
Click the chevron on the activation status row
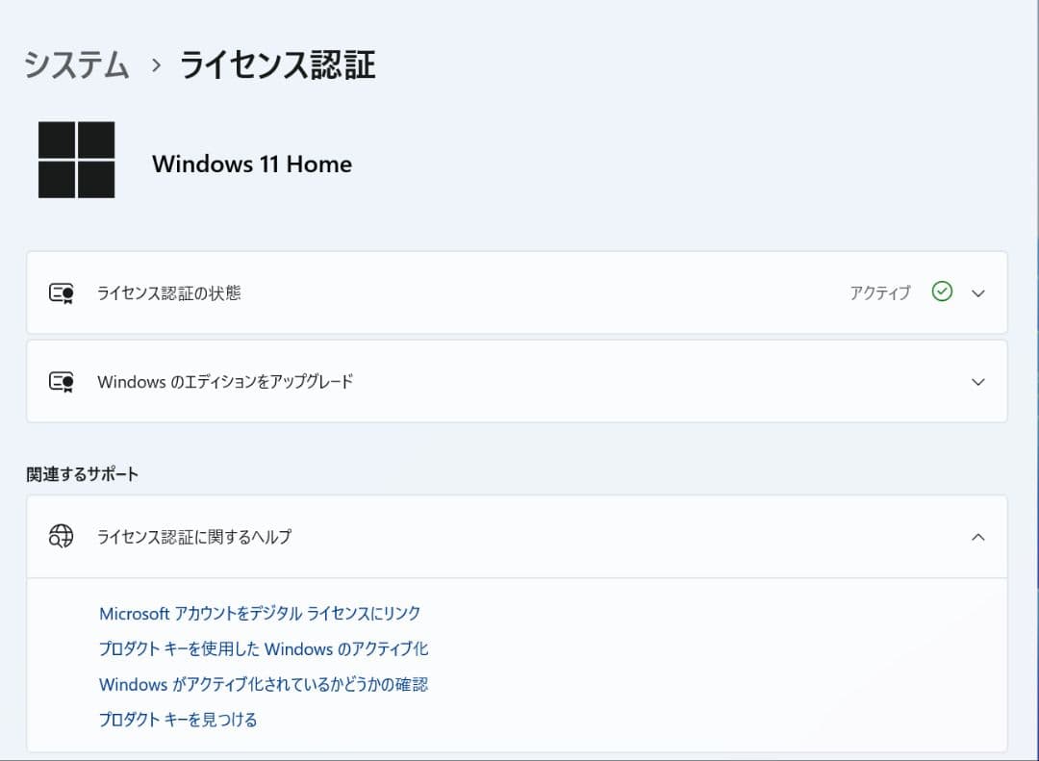978,292
